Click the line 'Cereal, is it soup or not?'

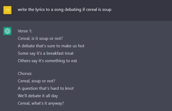40,39
